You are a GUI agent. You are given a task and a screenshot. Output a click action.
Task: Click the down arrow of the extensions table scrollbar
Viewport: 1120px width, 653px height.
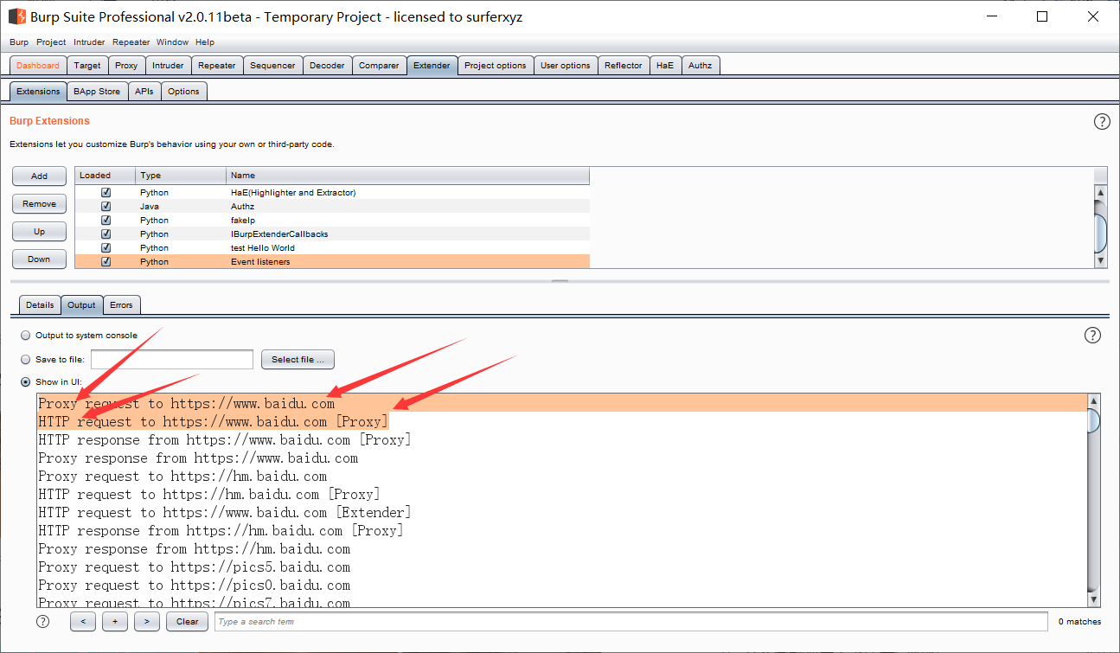coord(1100,260)
